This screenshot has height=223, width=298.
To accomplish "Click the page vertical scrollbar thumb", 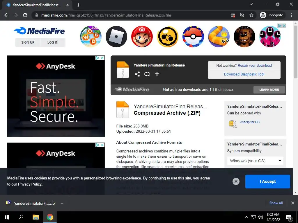I will (295, 52).
